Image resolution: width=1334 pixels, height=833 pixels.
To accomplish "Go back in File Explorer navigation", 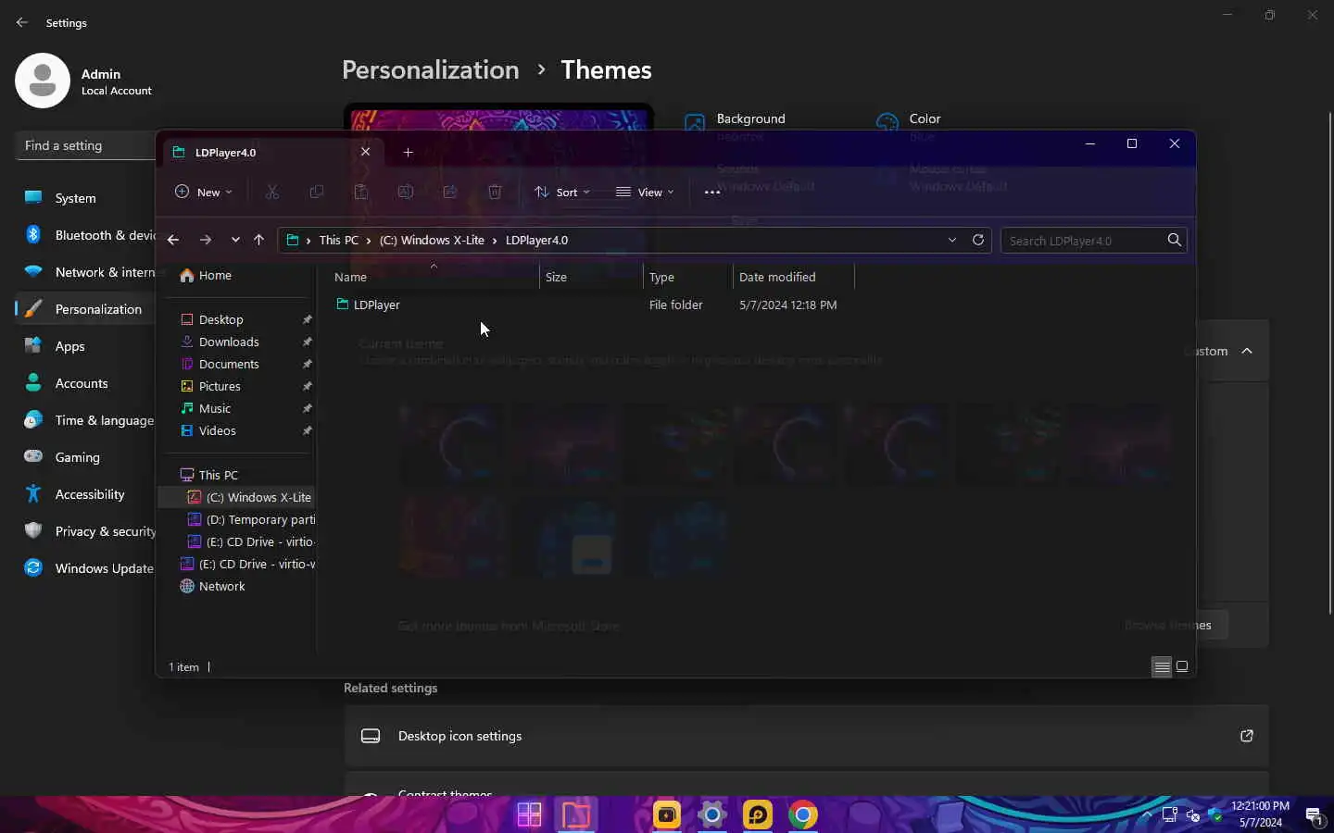I will point(173,240).
